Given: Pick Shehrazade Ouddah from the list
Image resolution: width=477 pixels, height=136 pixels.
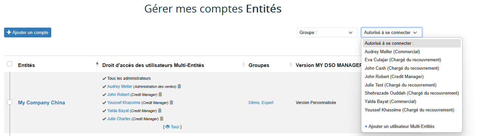Looking at the screenshot, I should [x=412, y=93].
